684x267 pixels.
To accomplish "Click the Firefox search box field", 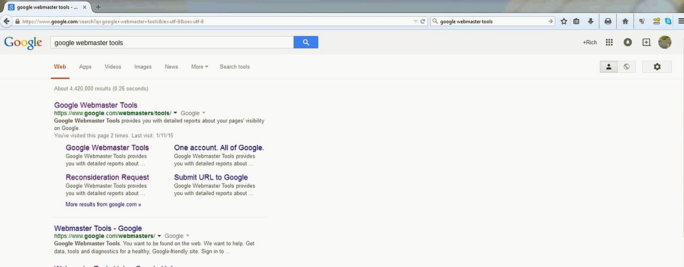I will 493,22.
